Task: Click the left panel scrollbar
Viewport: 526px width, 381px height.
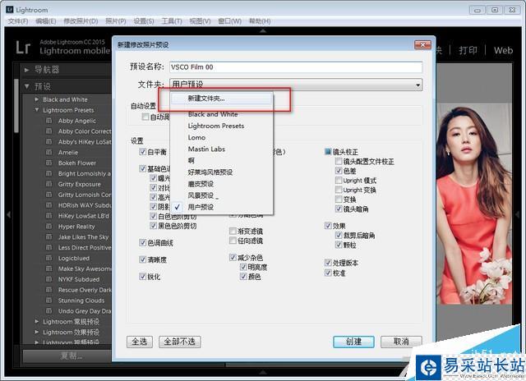Action: [16, 106]
